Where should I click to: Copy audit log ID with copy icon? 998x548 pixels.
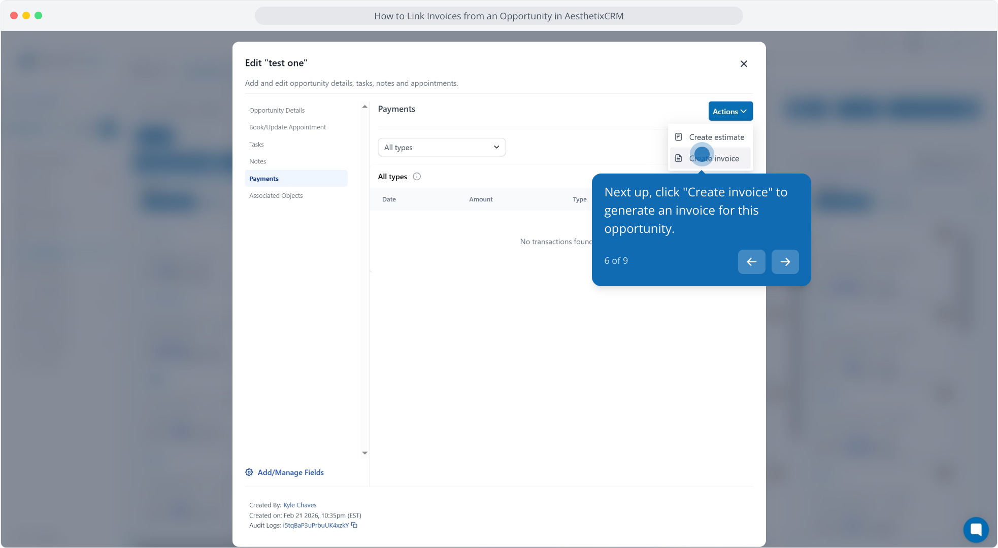coord(354,525)
